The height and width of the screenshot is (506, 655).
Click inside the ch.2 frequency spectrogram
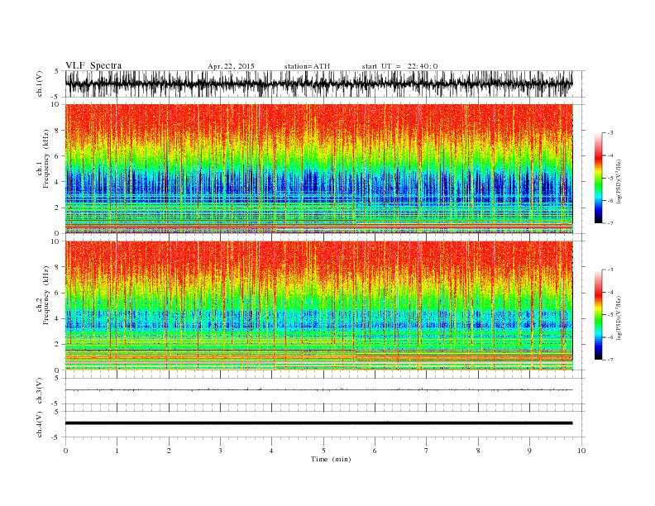pos(318,305)
